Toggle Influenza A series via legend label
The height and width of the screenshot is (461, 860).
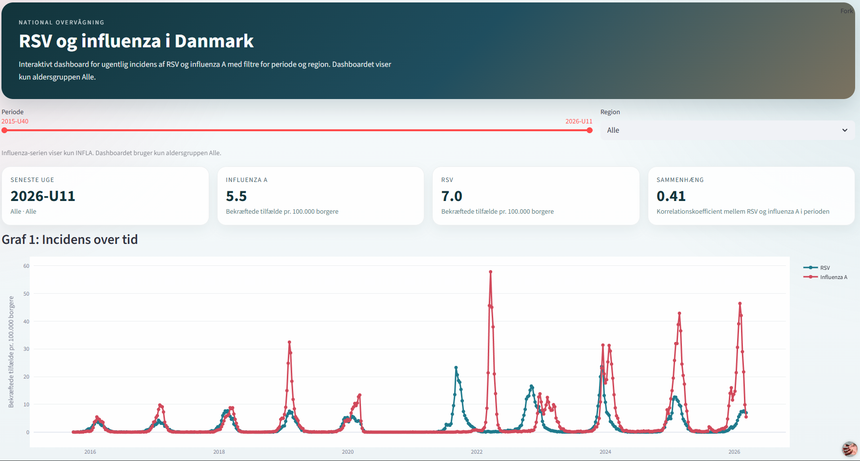[834, 277]
